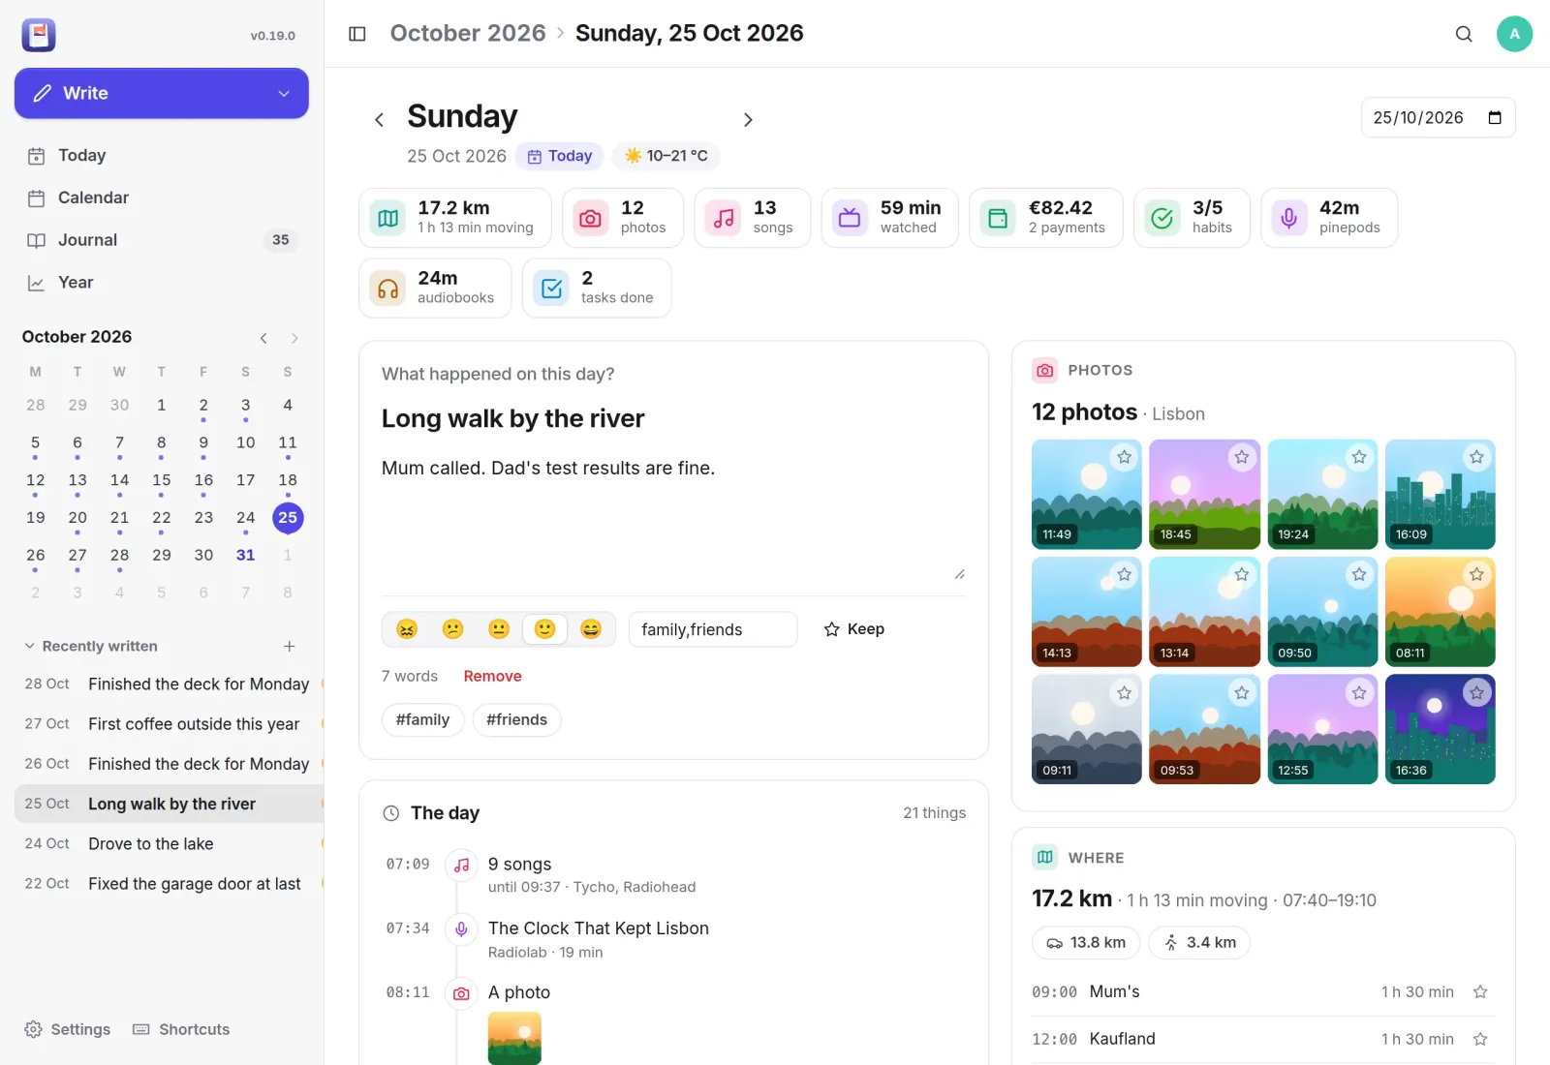
Task: Select the slightly smiling mood emoji
Action: pyautogui.click(x=544, y=629)
